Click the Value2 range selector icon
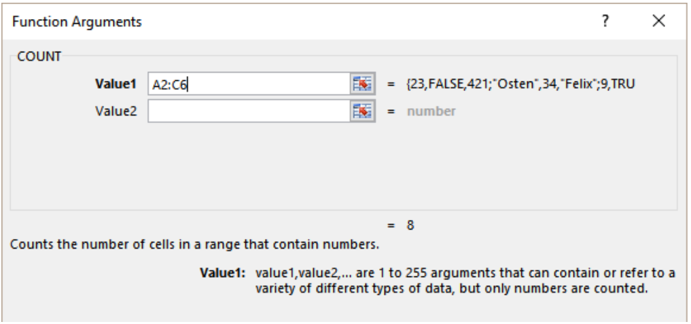The image size is (691, 324). coord(362,111)
